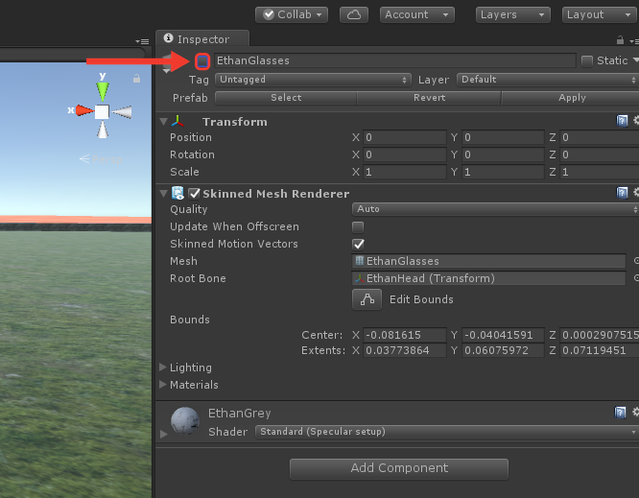
Task: Open the Skinned Mesh Renderer gear menu
Action: coord(636,192)
